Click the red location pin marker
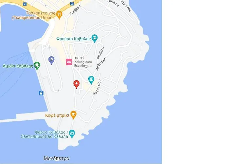 [x=76, y=84]
